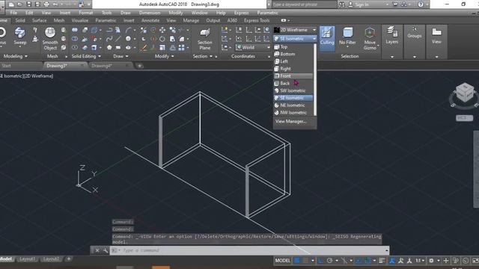The image size is (479, 269).
Task: Expand the Section panel
Action: tap(203, 56)
